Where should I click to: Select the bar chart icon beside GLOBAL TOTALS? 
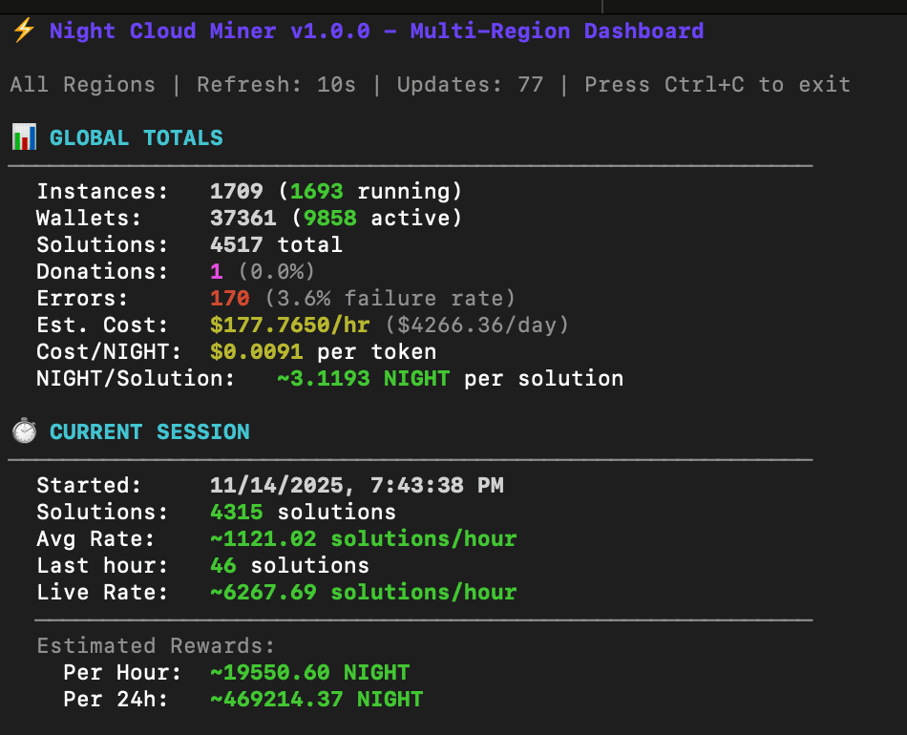[x=23, y=137]
